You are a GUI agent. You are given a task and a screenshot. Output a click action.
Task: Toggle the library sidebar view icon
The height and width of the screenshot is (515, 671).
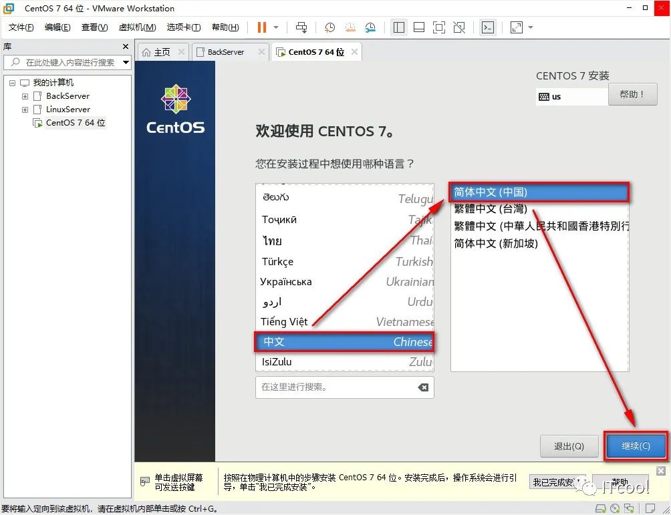399,27
